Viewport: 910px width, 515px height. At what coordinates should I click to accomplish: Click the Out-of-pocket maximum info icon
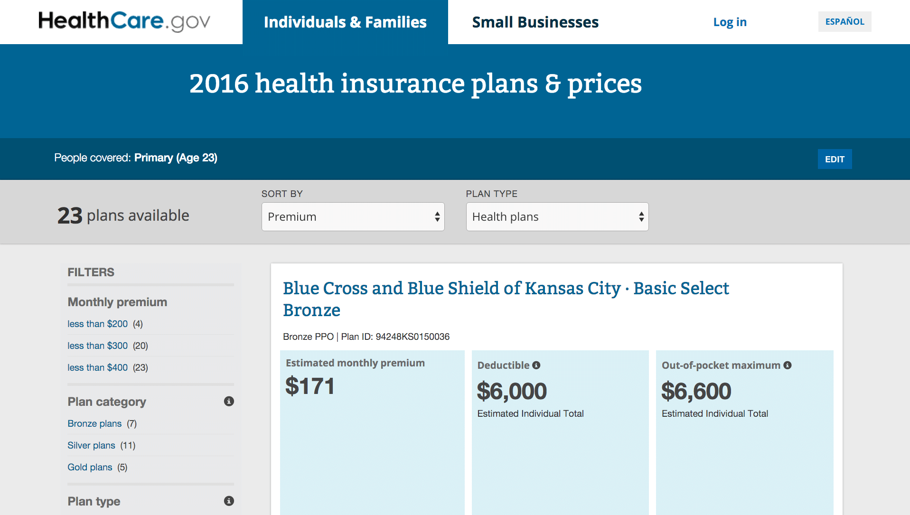point(788,365)
